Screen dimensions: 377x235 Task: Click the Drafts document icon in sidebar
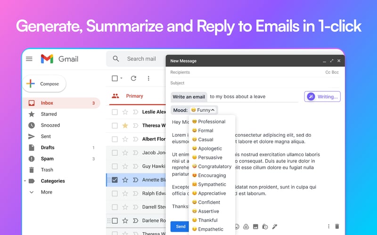(32, 148)
